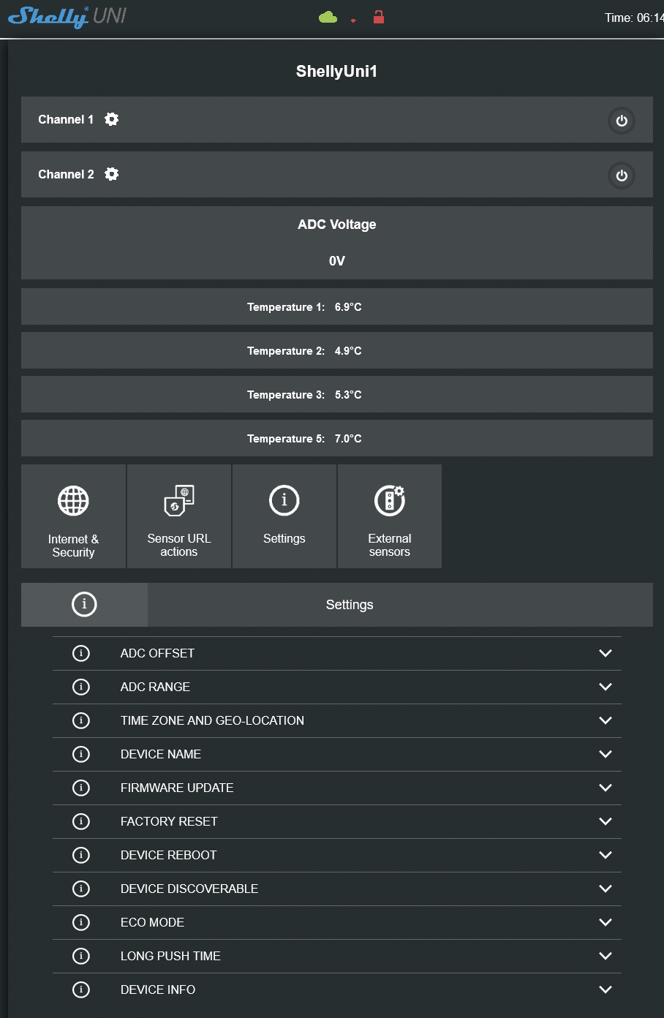The image size is (664, 1018).
Task: Open TIME ZONE AND GEO-LOCATION setting
Action: 212,720
